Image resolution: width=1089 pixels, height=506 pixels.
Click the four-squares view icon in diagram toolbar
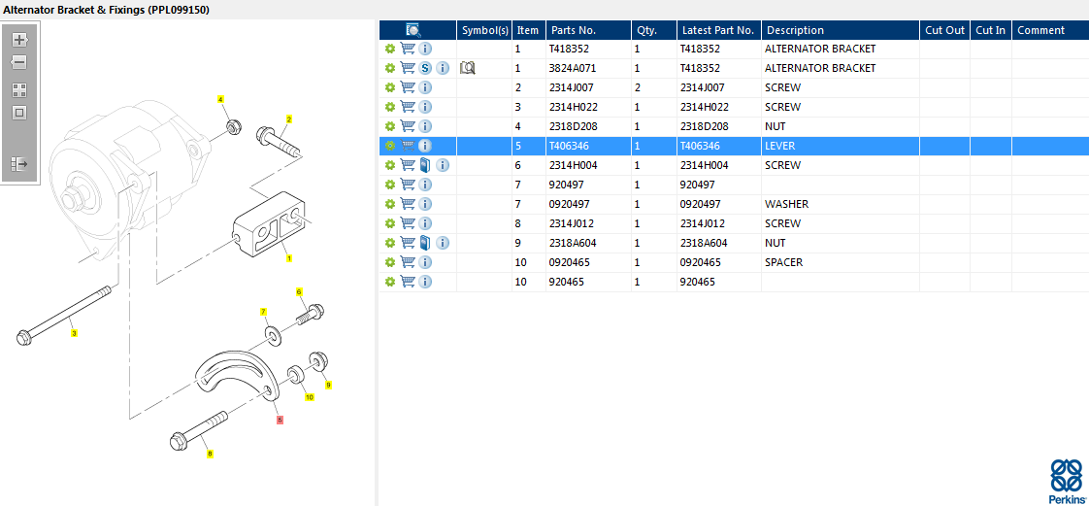click(x=19, y=89)
